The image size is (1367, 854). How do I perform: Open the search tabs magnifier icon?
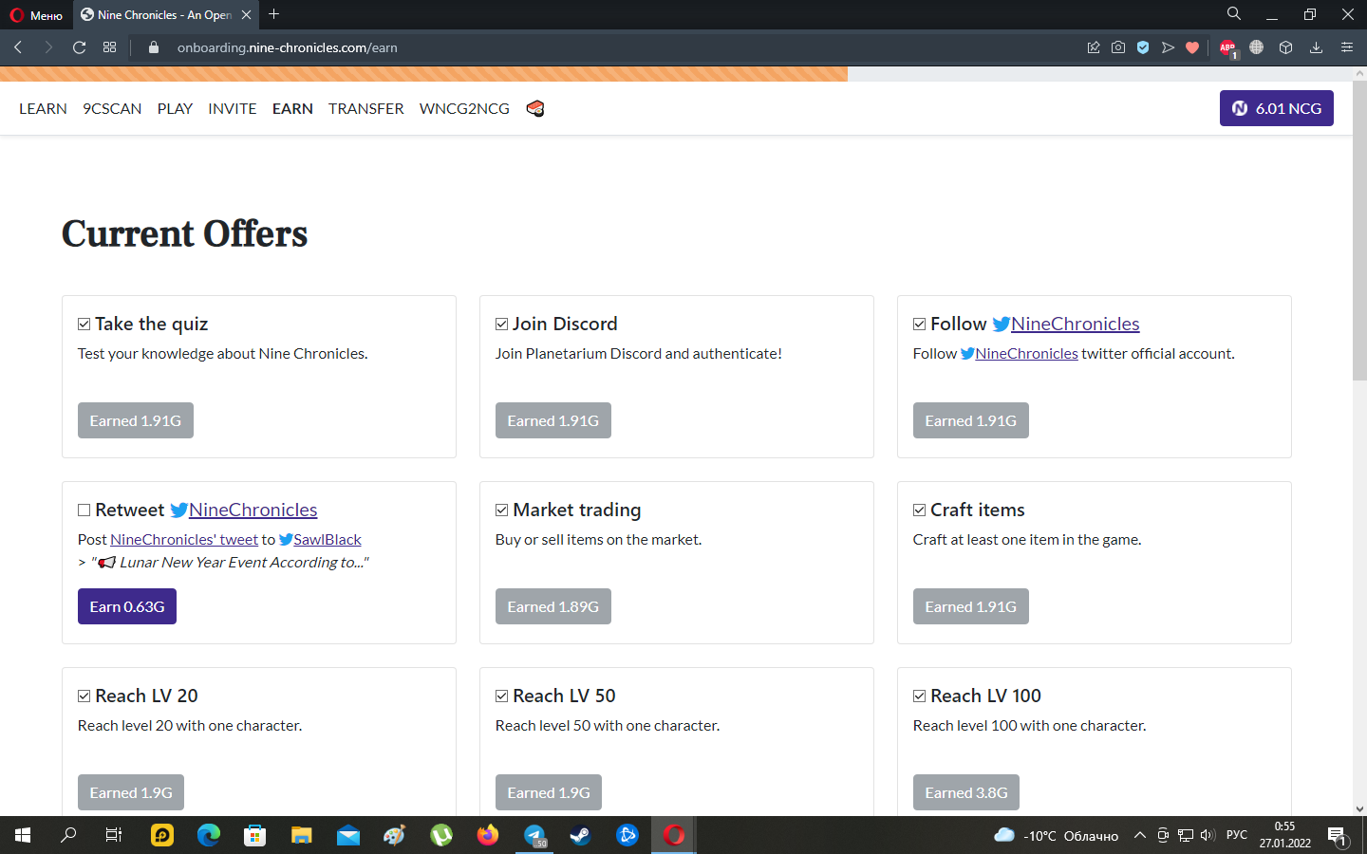coord(1234,14)
